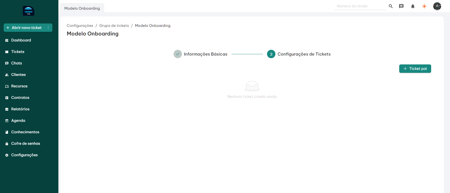Focus the Número do ticket search field
The image size is (450, 193).
360,6
